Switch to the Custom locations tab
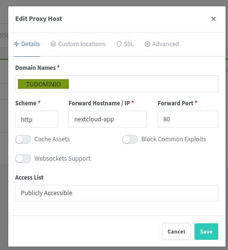Viewport: 228px width, 250px height. (x=78, y=44)
